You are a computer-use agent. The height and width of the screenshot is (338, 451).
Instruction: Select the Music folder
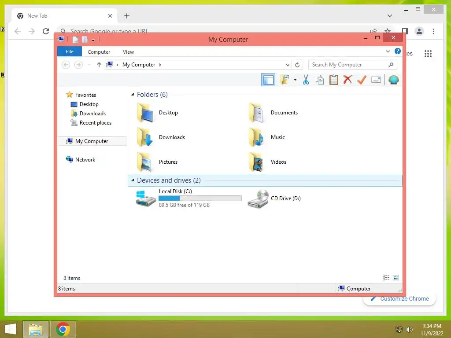click(x=267, y=137)
